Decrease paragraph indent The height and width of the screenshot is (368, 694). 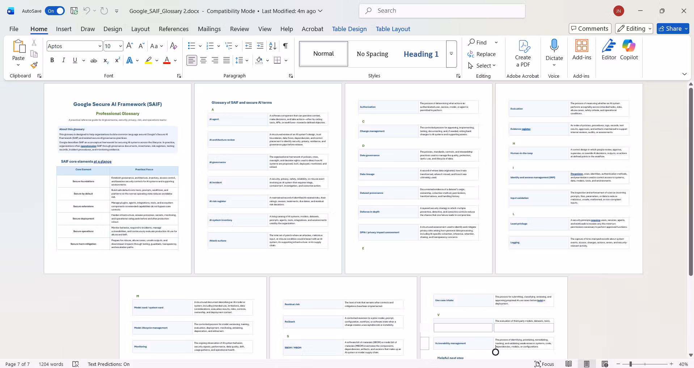tap(249, 46)
